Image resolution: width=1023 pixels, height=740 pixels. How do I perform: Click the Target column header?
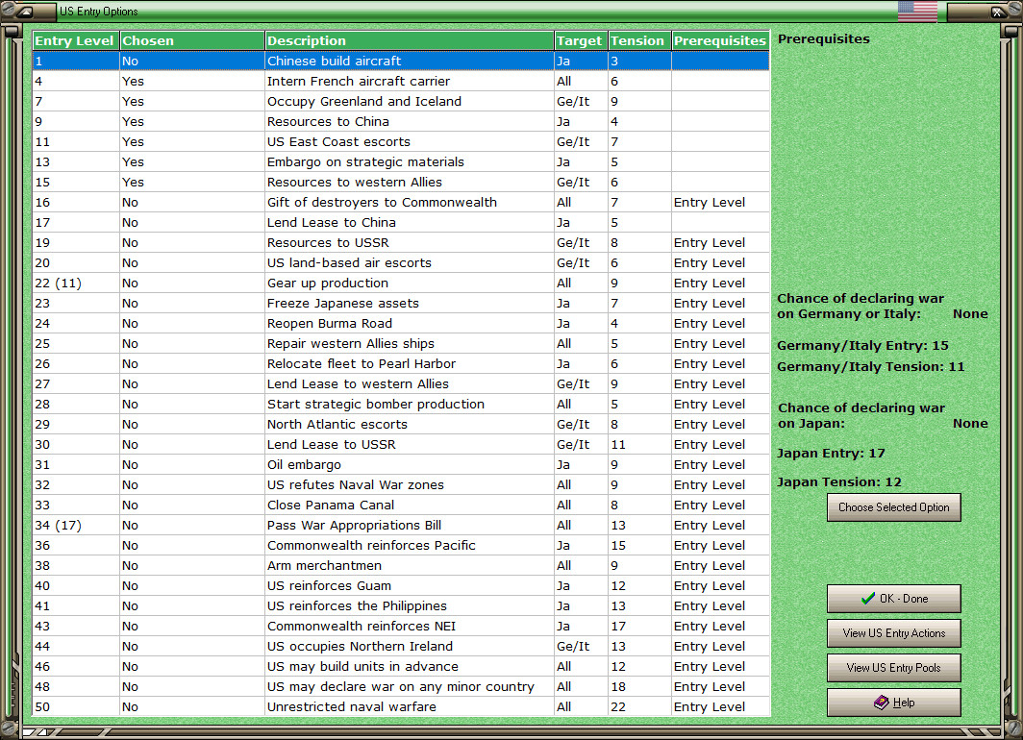[x=582, y=40]
